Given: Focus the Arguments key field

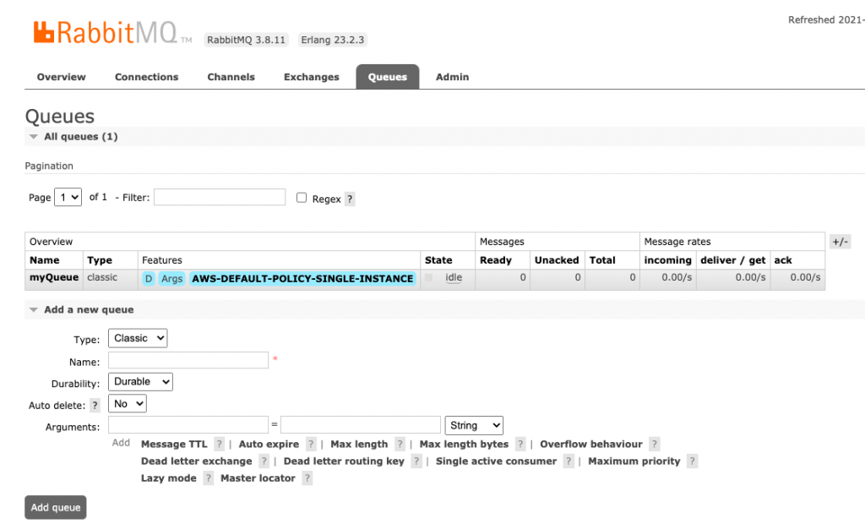Looking at the screenshot, I should click(x=188, y=424).
